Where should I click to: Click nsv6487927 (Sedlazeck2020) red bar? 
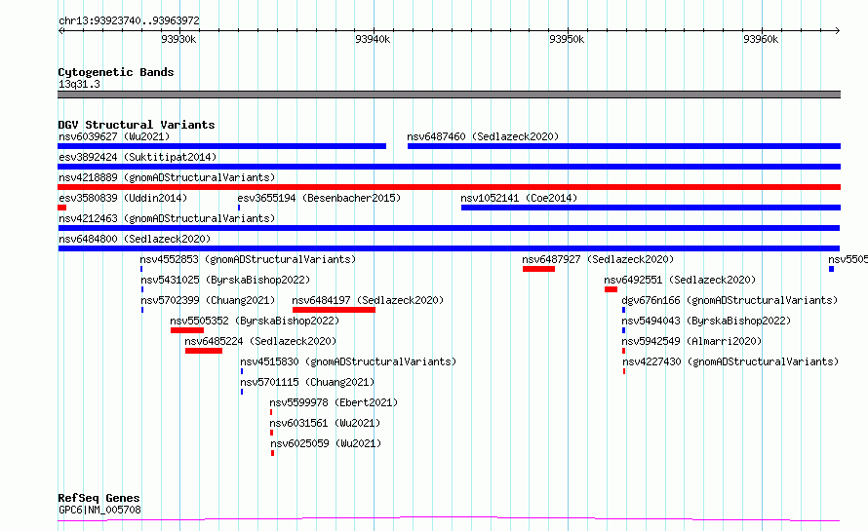pos(538,269)
